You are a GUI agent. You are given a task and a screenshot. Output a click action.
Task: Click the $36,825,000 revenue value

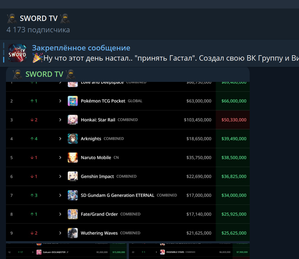click(x=234, y=177)
